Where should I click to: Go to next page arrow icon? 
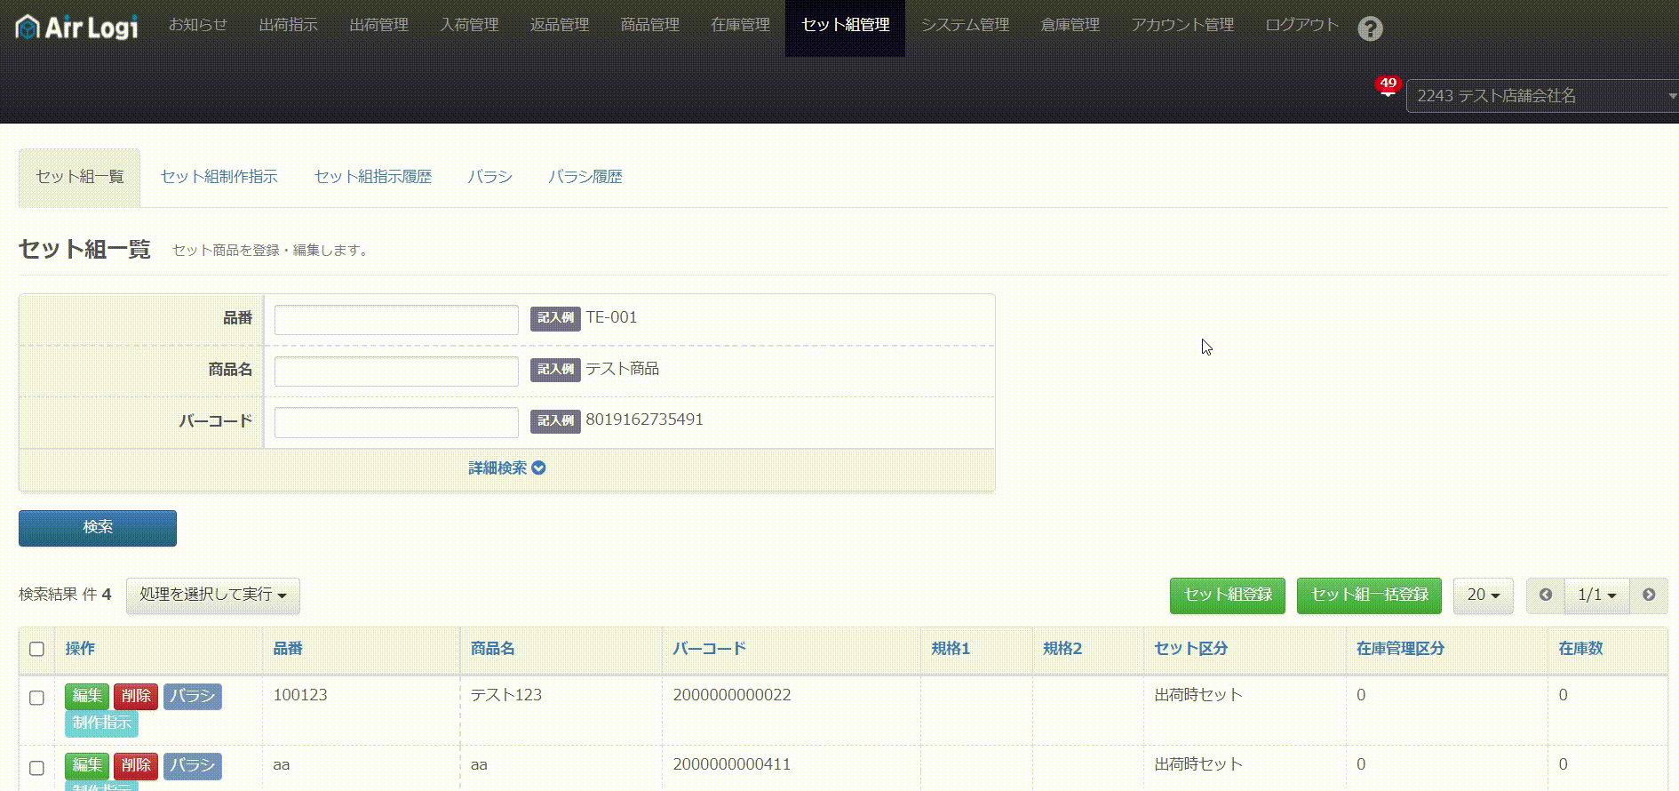point(1649,595)
